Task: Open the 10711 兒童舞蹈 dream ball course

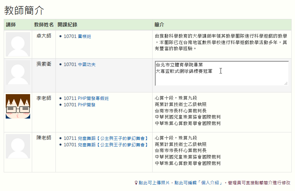Action: click(x=106, y=138)
